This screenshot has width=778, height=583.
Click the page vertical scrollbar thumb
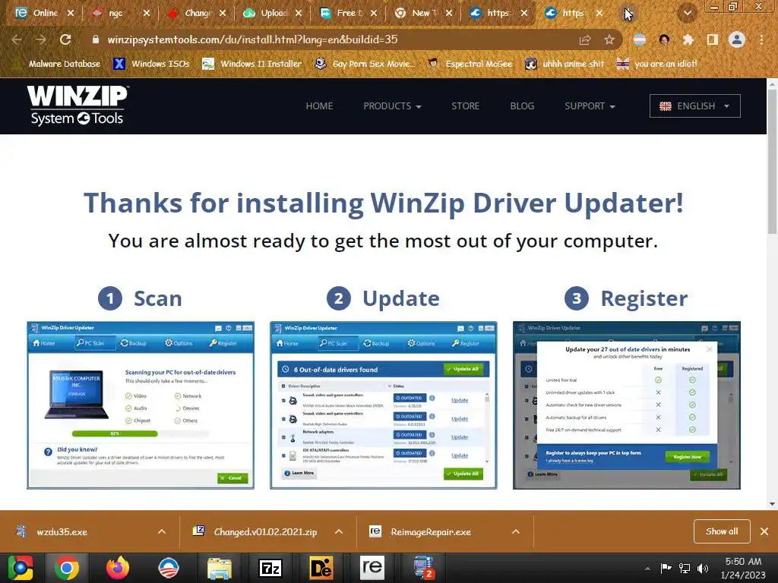[772, 162]
